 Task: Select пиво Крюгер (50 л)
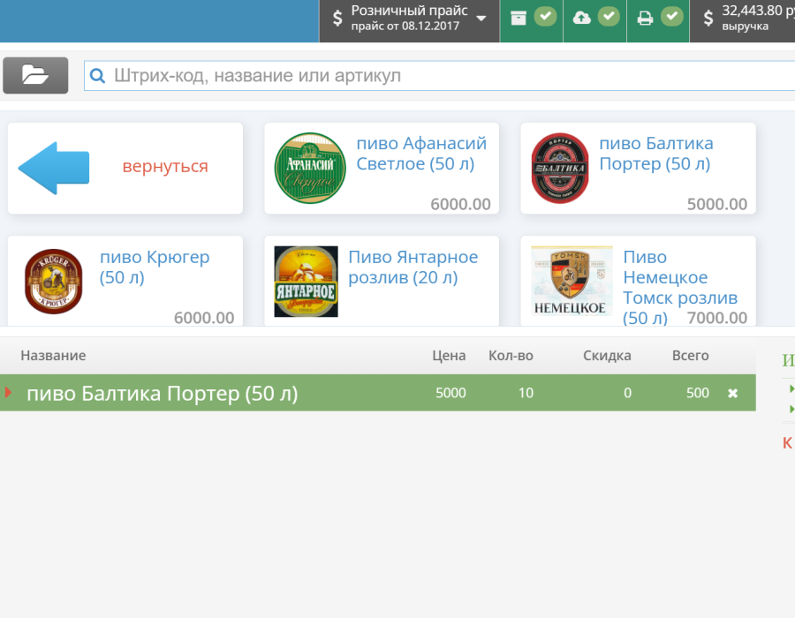point(125,281)
